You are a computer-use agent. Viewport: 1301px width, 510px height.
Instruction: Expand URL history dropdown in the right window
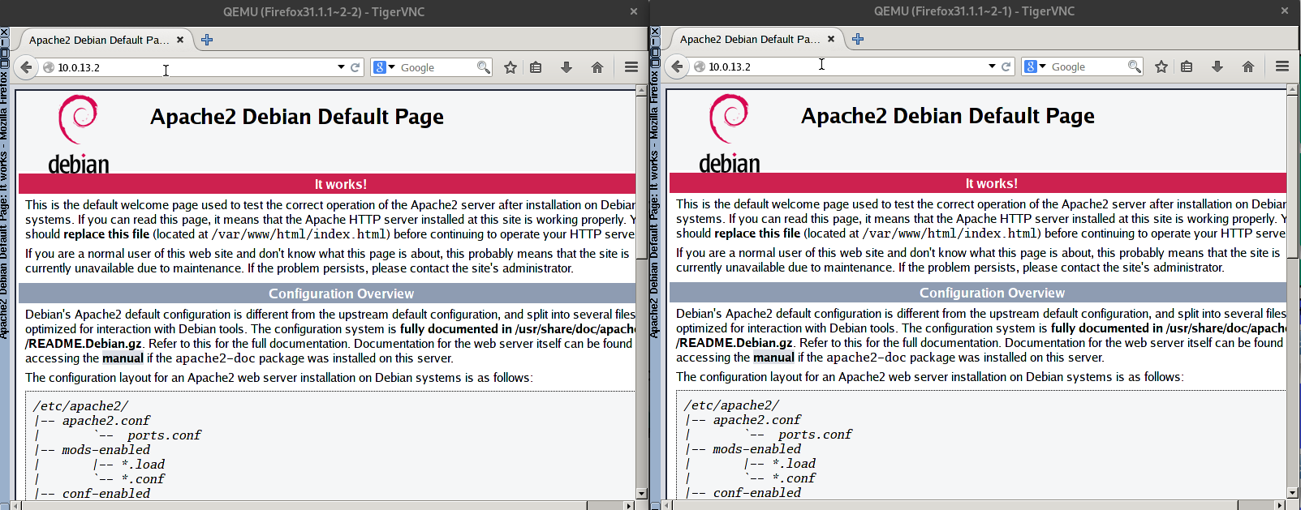click(x=992, y=66)
